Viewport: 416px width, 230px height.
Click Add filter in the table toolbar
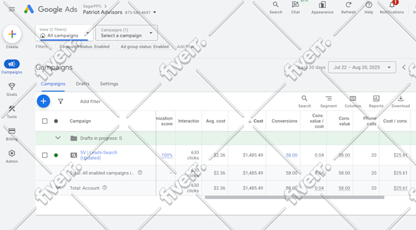90,101
